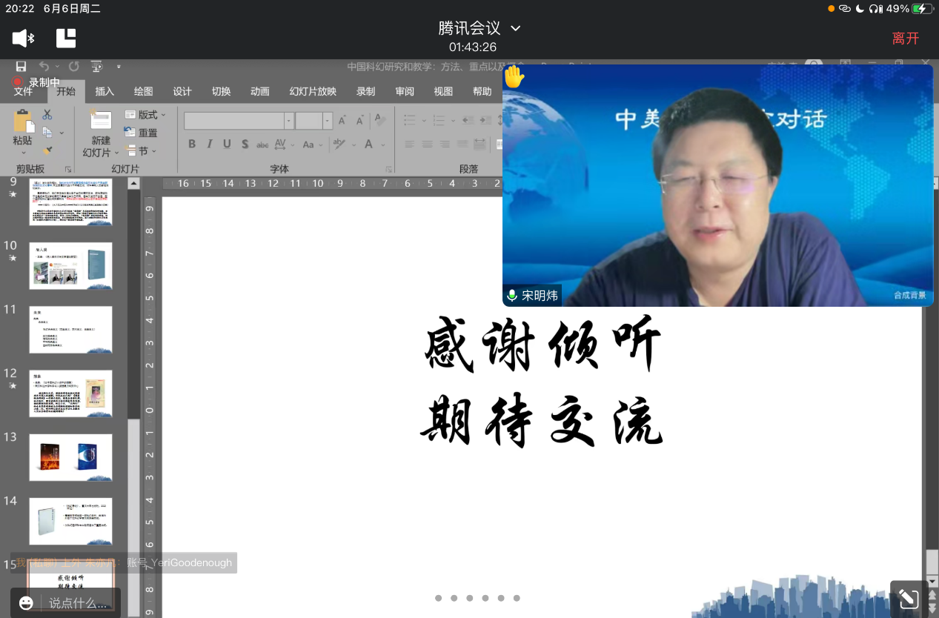
Task: Switch the meeting layout view
Action: pos(66,39)
